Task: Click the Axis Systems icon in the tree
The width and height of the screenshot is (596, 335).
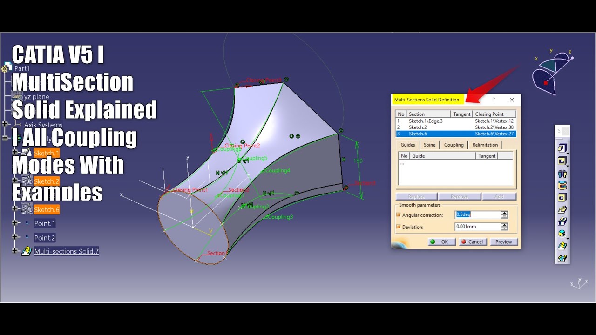Action: (x=17, y=125)
